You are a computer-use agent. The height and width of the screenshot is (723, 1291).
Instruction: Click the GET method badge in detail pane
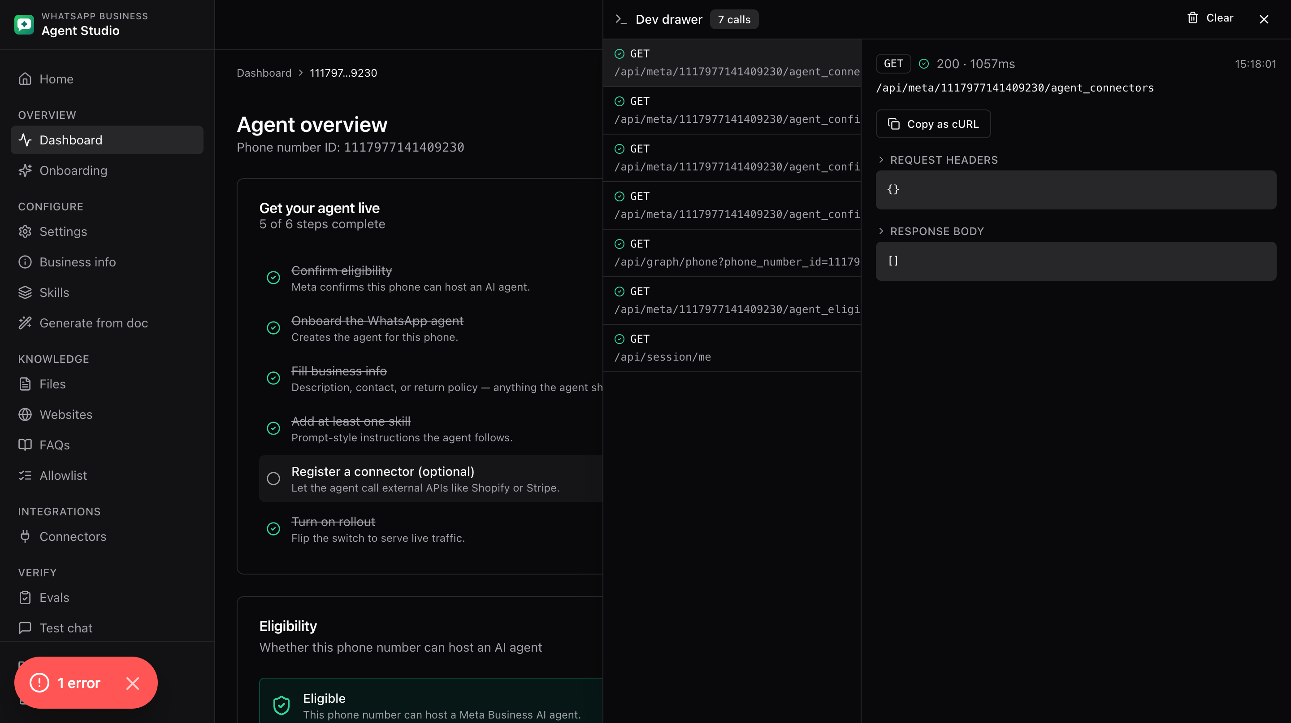pyautogui.click(x=893, y=64)
